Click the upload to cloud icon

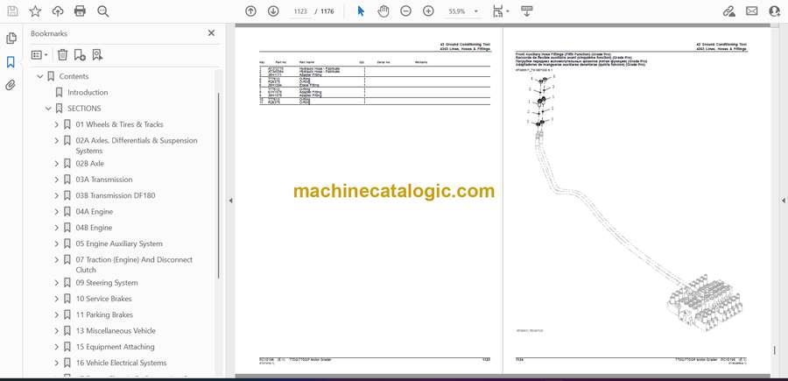[58, 11]
